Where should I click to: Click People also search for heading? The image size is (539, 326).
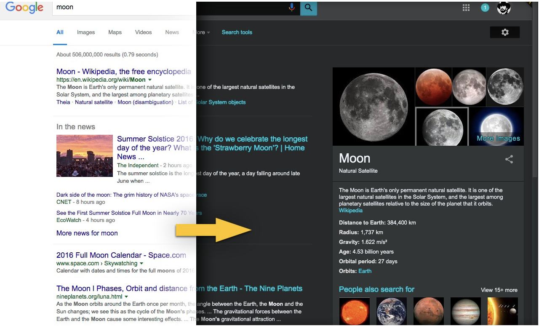pos(376,289)
